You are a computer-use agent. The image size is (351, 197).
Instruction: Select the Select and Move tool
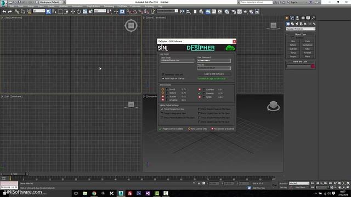[x=73, y=11]
